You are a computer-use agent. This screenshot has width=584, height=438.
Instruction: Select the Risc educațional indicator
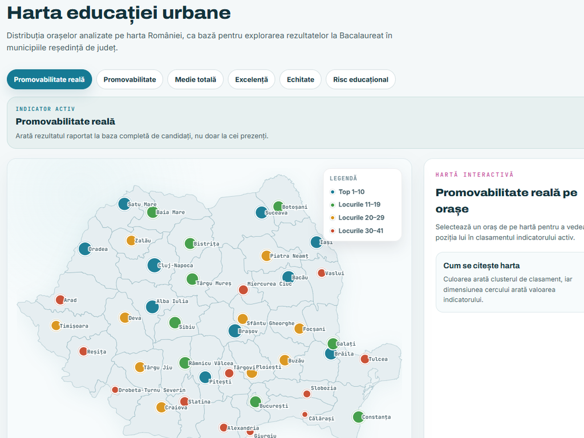coord(360,79)
